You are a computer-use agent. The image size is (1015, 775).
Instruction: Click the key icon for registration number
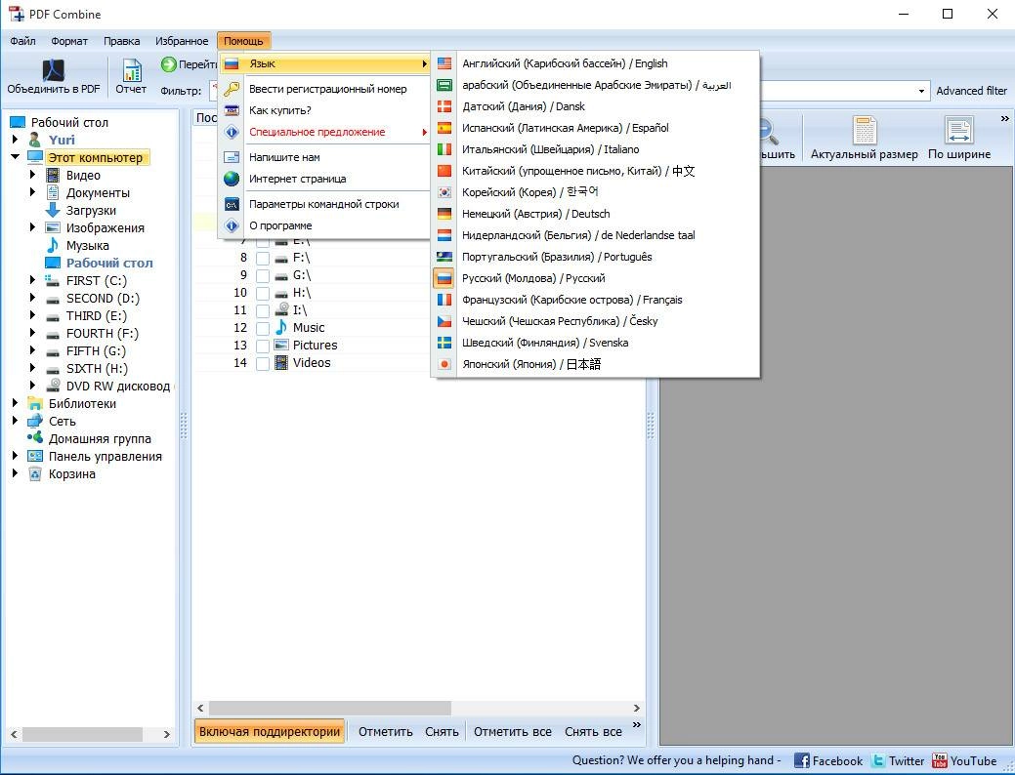click(232, 89)
